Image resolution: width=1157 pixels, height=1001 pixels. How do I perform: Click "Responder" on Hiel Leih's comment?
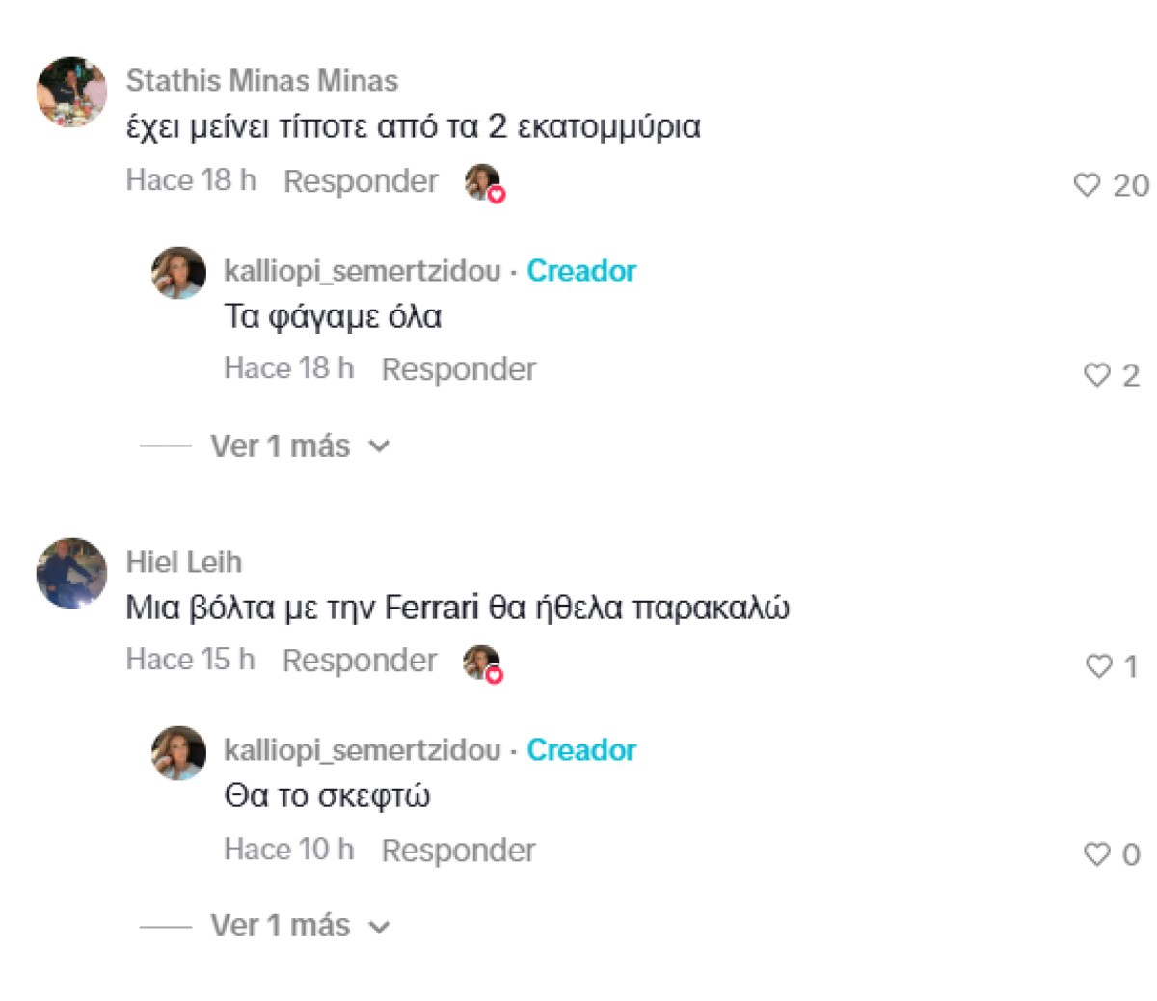(360, 660)
